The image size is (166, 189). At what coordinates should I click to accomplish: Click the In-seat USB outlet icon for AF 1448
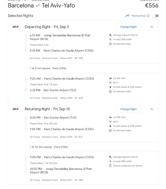coord(110,162)
